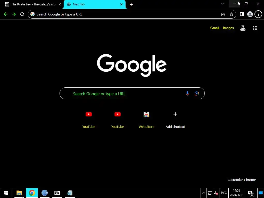Go back using the browser back arrow
The height and width of the screenshot is (198, 264).
tap(6, 14)
